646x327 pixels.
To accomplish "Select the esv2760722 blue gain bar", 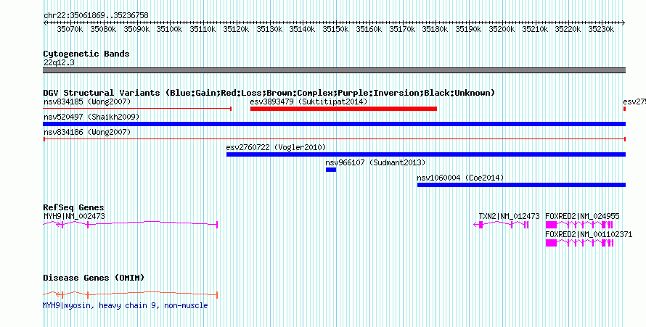I will click(425, 154).
